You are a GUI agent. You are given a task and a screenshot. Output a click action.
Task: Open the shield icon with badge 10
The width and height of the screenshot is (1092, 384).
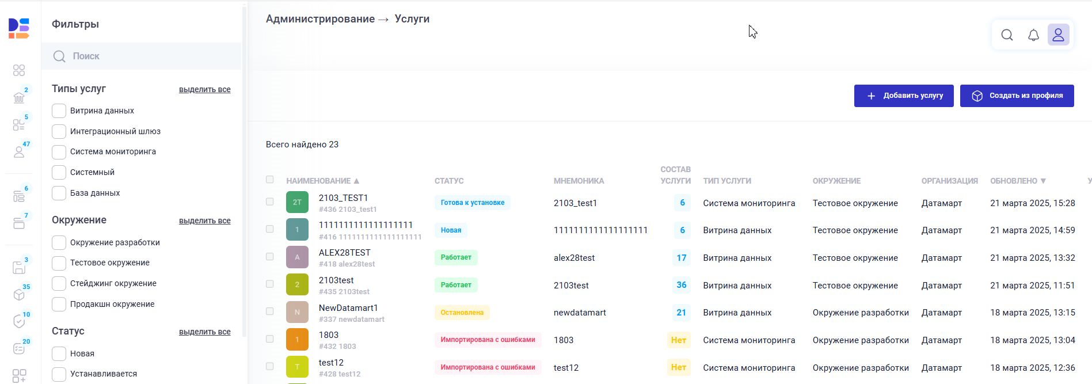19,321
